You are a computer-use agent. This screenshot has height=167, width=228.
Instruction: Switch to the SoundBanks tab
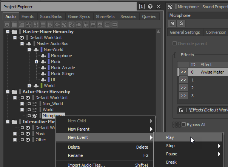pyautogui.click(x=51, y=17)
